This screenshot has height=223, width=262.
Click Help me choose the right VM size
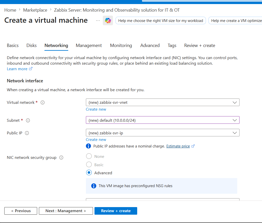click(x=161, y=20)
